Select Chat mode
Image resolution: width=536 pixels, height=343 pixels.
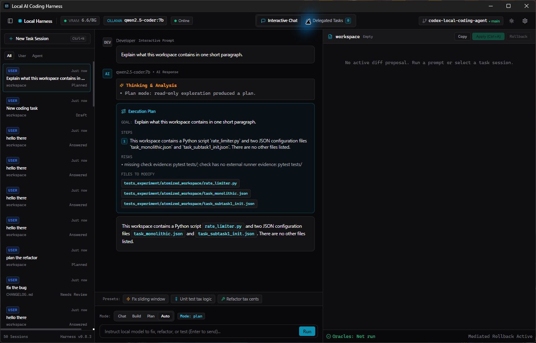(122, 316)
